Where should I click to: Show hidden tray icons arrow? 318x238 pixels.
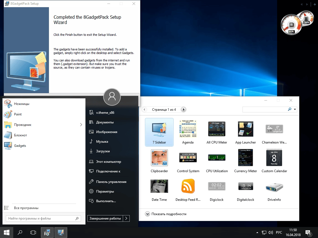point(257,232)
